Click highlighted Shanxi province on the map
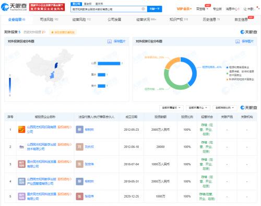The width and height of the screenshot is (261, 206). click(56, 65)
